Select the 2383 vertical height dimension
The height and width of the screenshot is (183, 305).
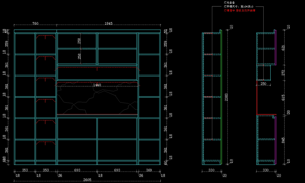[x=226, y=97]
